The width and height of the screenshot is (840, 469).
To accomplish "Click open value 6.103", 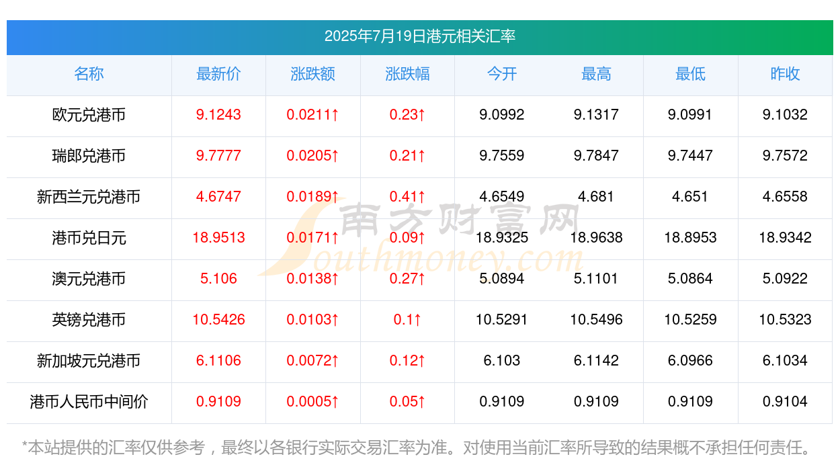I will [x=502, y=361].
